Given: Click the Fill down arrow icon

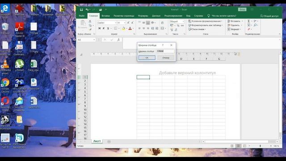Looking at the screenshot, I should tap(248, 25).
